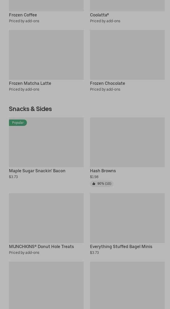Open the Maple Sugar Snackin' Bacon title
Viewport: 170px width, 309px height.
click(x=37, y=171)
